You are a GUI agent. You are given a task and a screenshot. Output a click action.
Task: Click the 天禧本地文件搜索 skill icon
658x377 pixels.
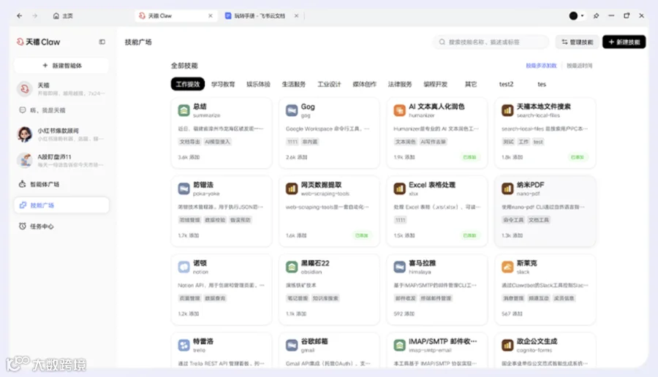[507, 110]
